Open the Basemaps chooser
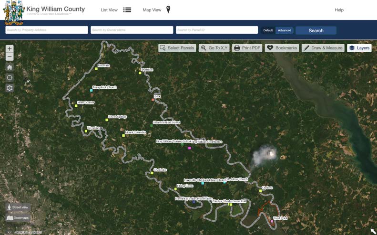Screen dimensions: 377x235 (x=18, y=218)
